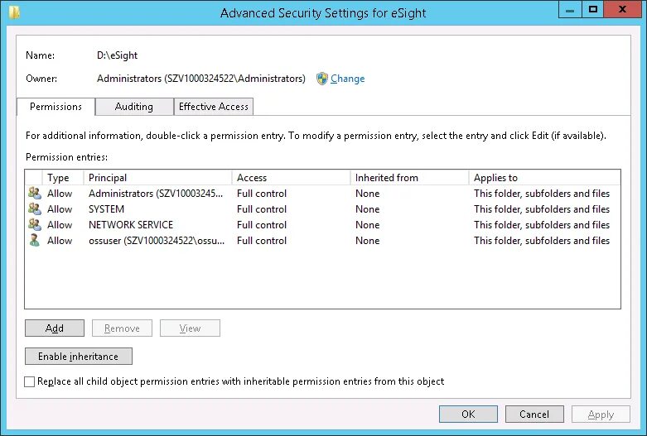This screenshot has height=436, width=647.
Task: Click the user icon beside ossuser entry
Action: pyautogui.click(x=34, y=241)
